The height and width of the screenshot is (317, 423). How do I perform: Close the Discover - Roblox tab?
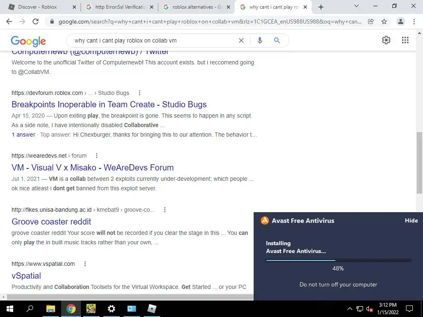[74, 7]
